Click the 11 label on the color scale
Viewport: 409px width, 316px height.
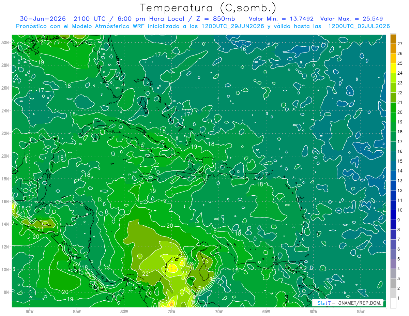click(400, 200)
